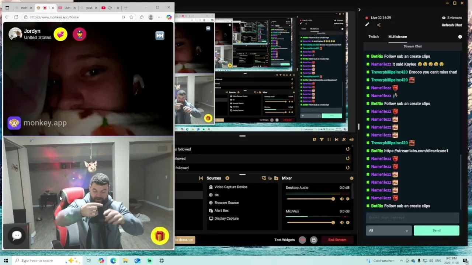
Task: Select the Video Capture Device source
Action: (231, 187)
